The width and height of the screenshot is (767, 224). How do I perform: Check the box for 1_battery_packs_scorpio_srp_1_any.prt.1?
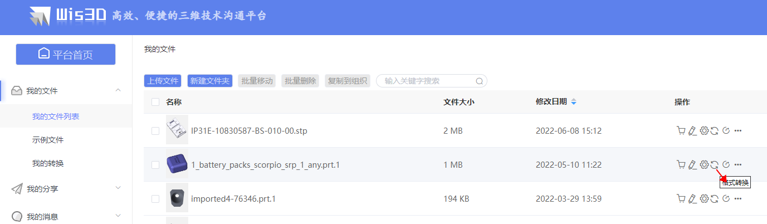click(155, 164)
